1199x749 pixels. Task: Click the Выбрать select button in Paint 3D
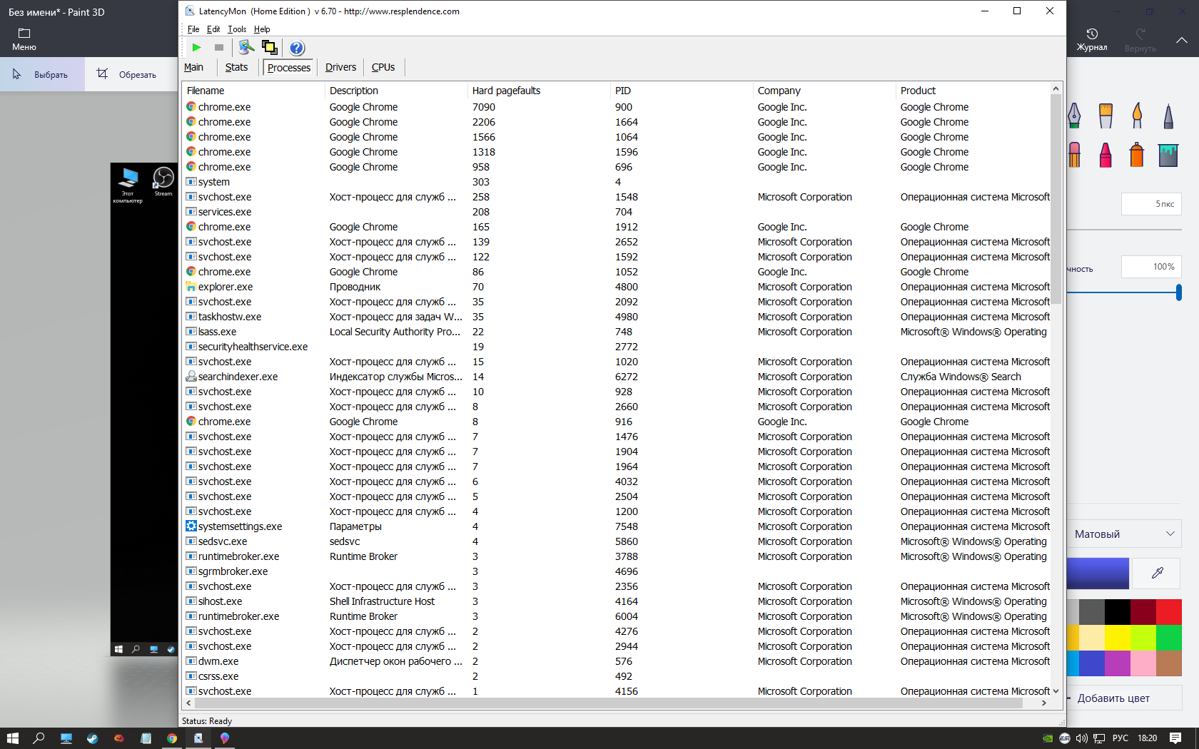pyautogui.click(x=42, y=74)
